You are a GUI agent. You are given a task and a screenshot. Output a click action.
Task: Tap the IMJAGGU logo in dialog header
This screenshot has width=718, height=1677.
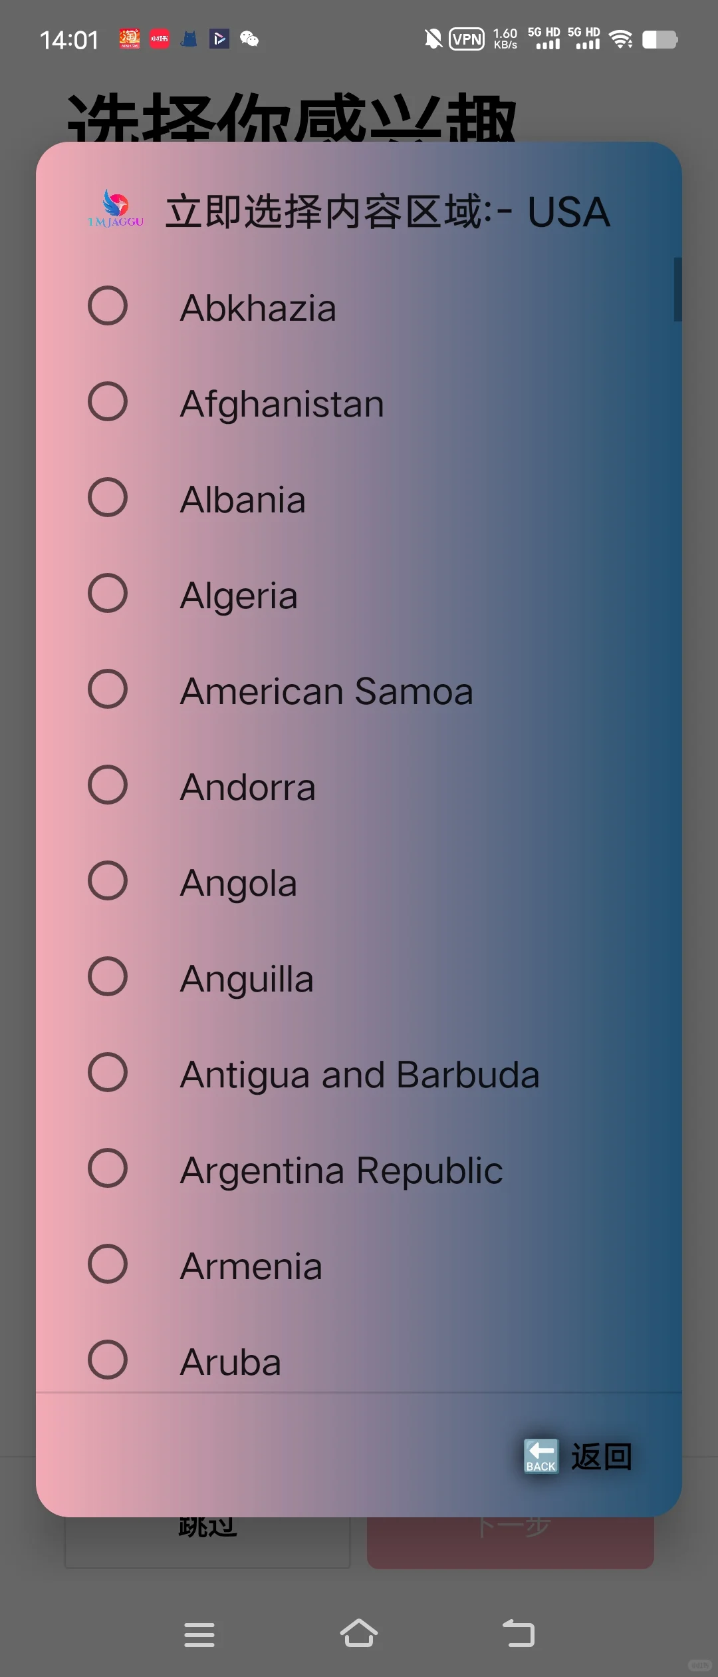pos(116,209)
